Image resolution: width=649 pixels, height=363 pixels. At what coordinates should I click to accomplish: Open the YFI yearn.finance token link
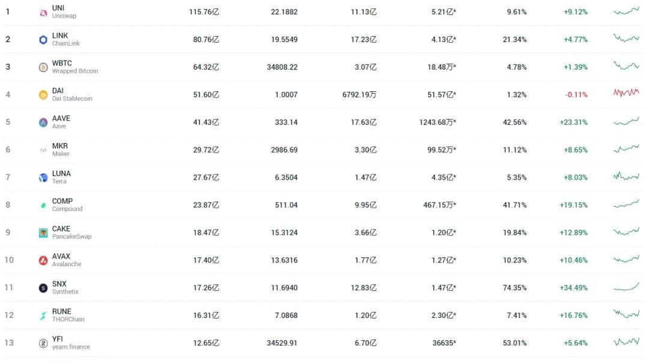click(x=58, y=339)
